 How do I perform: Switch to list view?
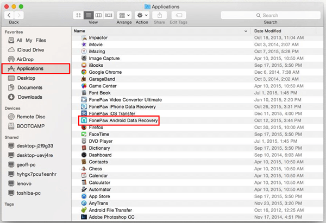[x=89, y=15]
